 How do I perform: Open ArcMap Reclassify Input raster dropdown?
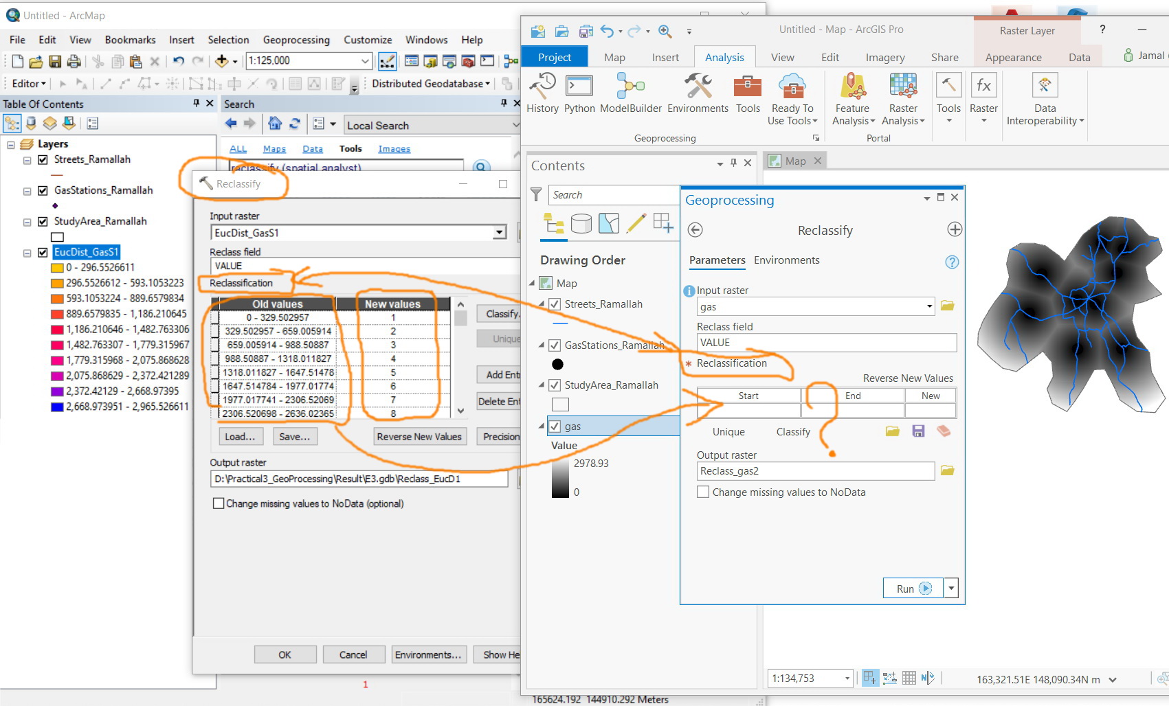[x=500, y=233]
